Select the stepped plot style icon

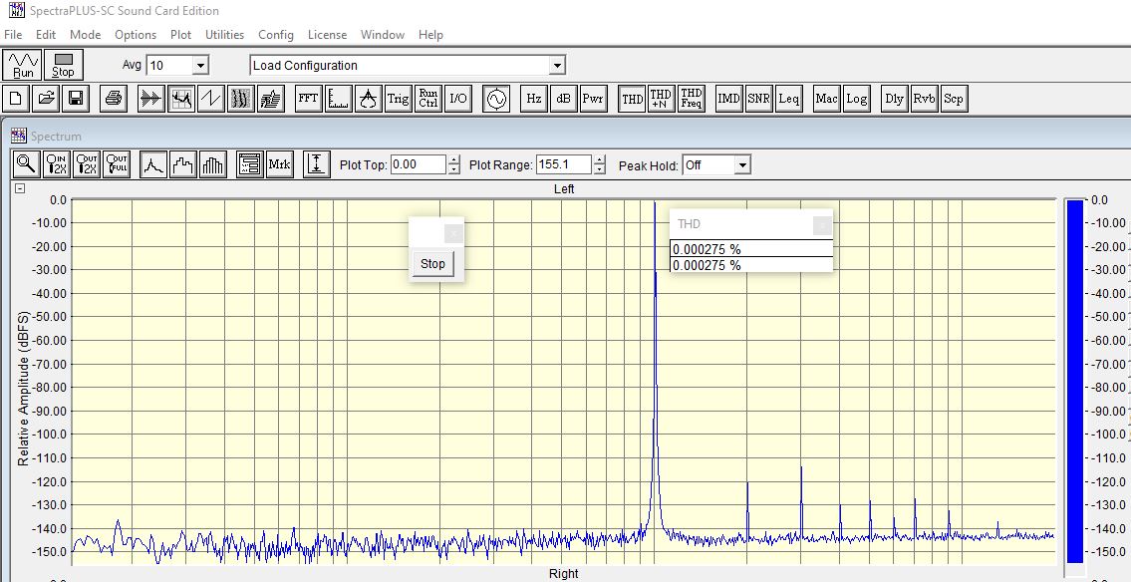pyautogui.click(x=182, y=164)
